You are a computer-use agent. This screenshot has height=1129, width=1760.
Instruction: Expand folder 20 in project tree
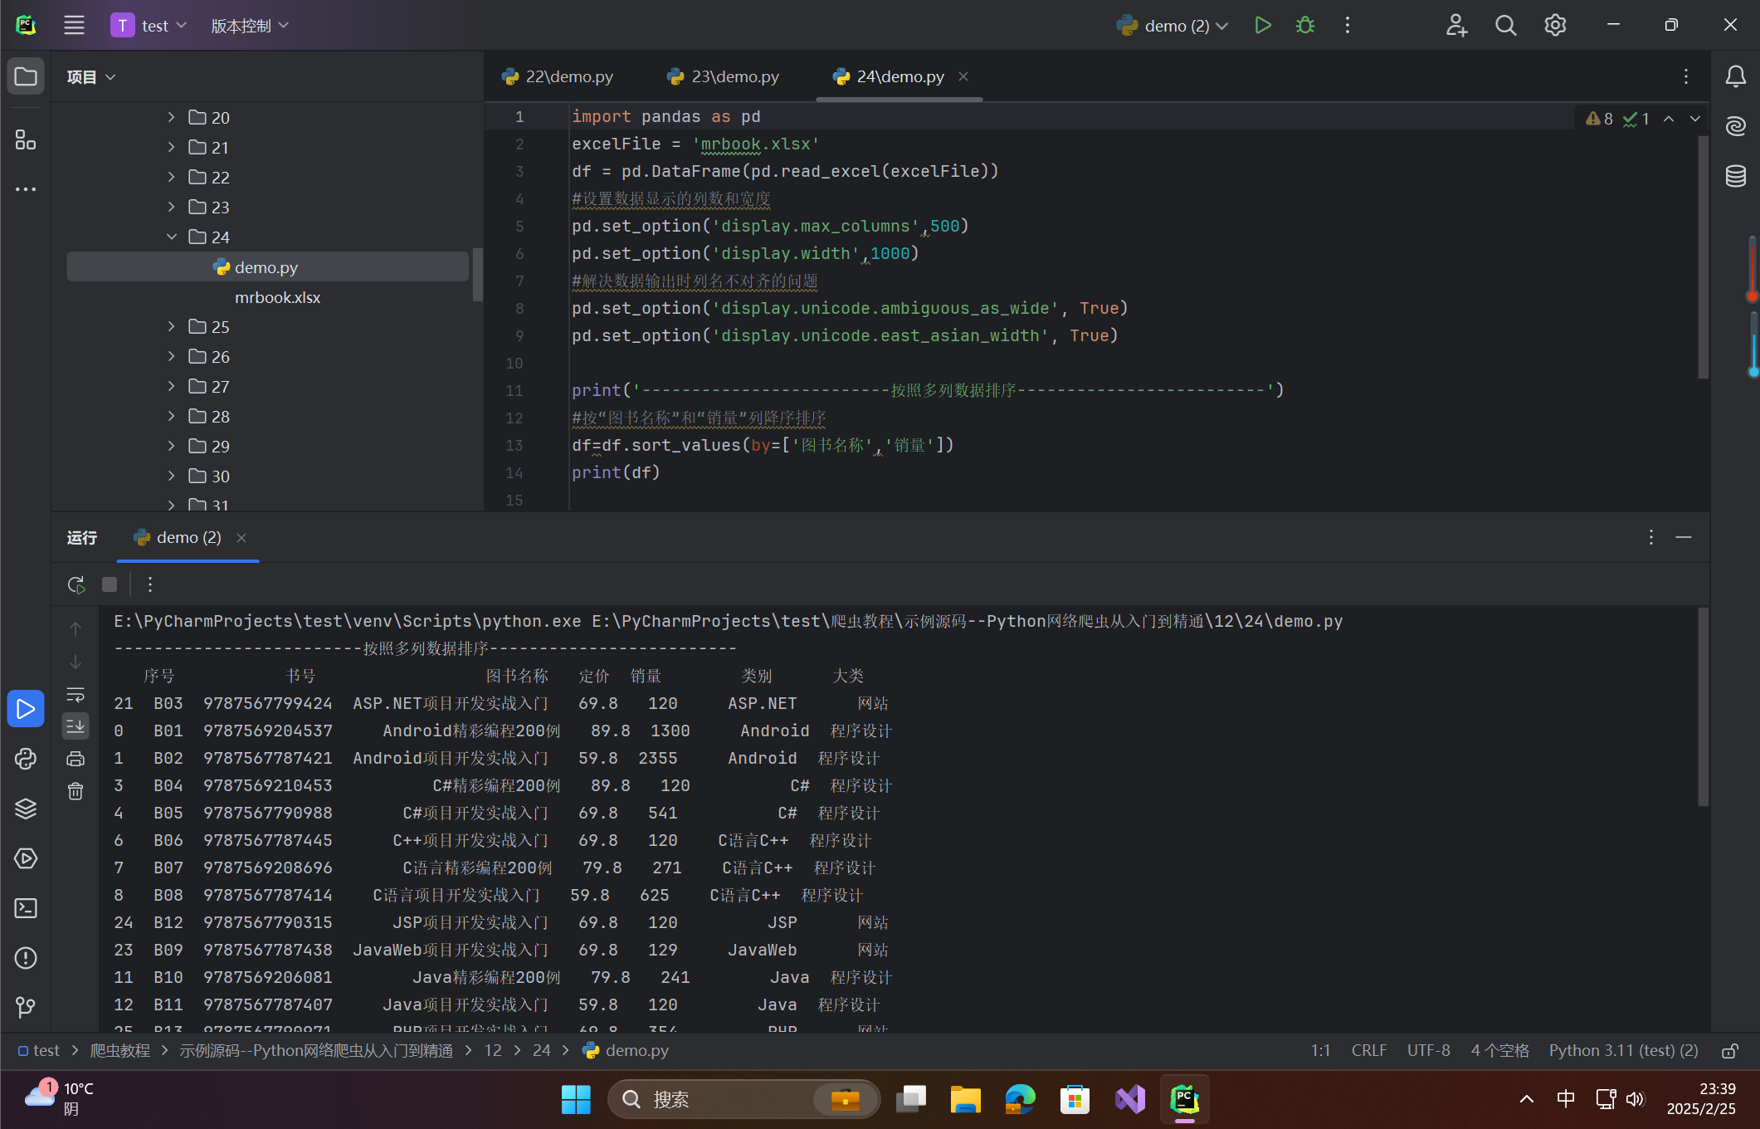tap(171, 117)
